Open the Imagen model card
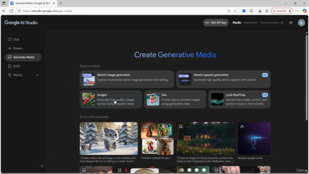Viewport: 309px width, 174px height. coord(111,99)
